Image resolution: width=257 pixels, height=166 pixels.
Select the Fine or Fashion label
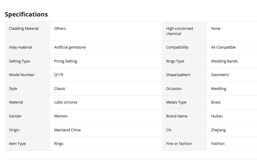tap(179, 143)
